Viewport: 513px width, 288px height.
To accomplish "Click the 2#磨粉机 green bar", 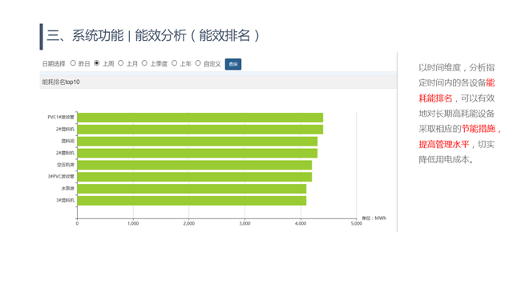I will click(197, 153).
